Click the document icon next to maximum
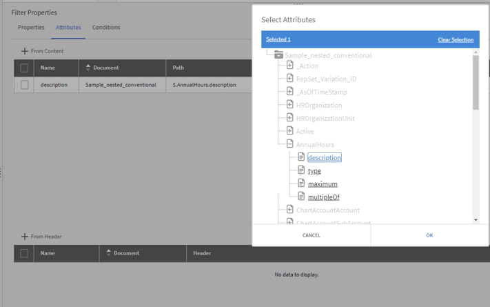This screenshot has height=307, width=490. coord(301,184)
